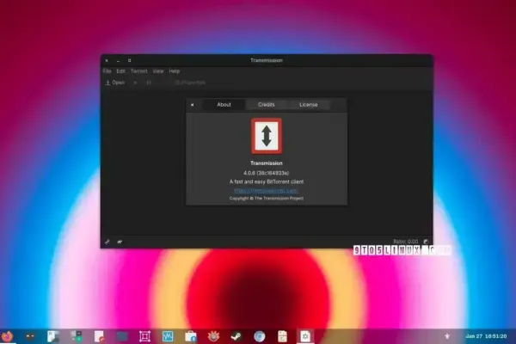The width and height of the screenshot is (516, 344).
Task: Open the yellow notes document icon in taskbar
Action: pos(282,336)
